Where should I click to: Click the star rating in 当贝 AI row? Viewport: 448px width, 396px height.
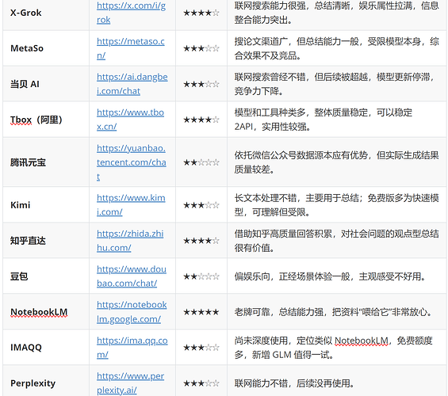[201, 84]
